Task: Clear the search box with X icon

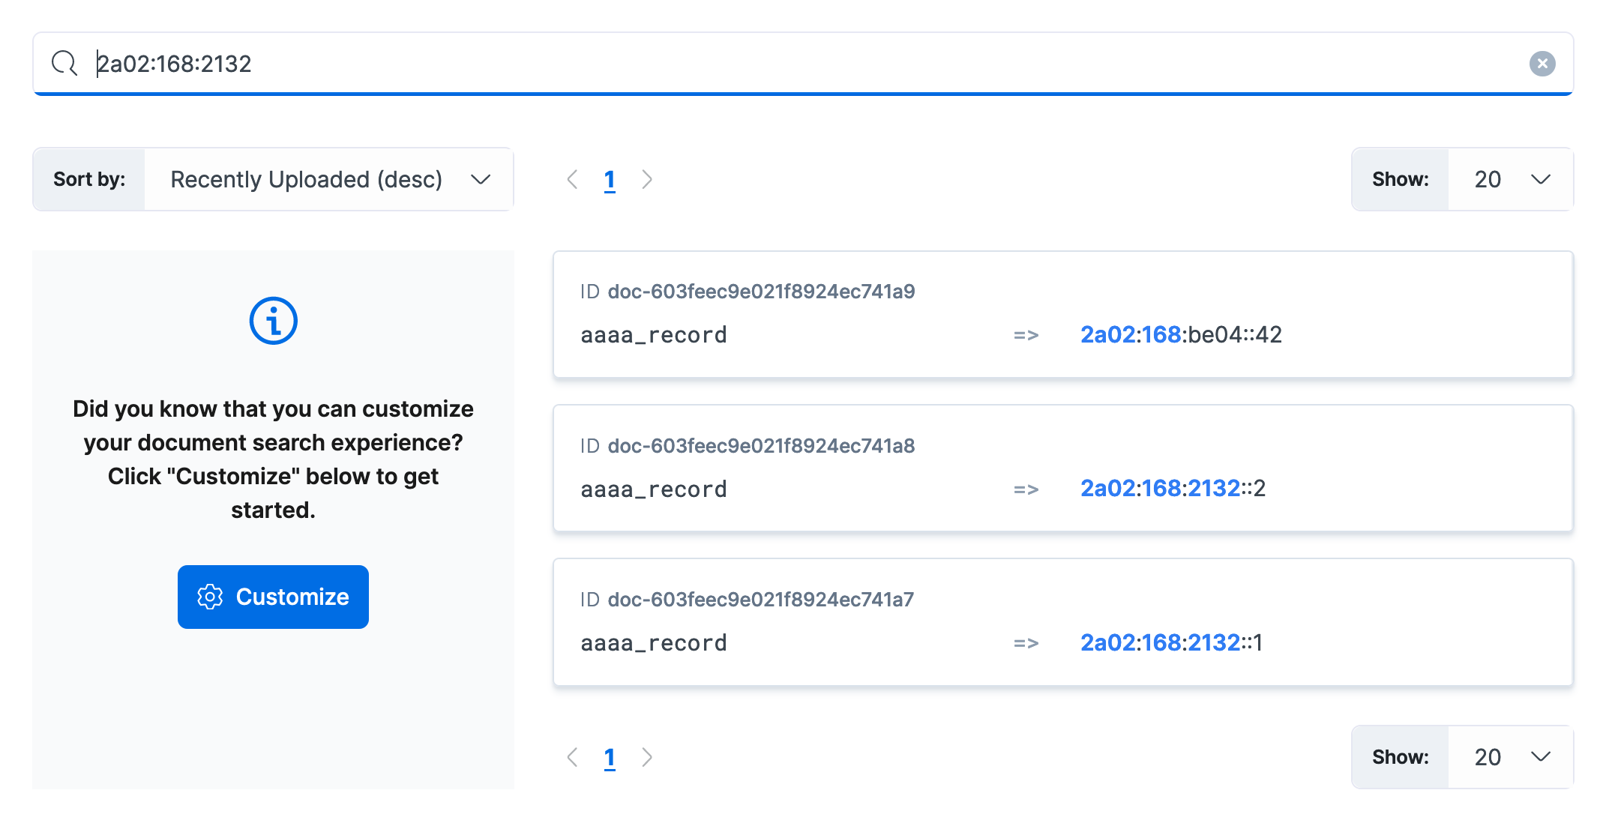Action: (x=1542, y=64)
